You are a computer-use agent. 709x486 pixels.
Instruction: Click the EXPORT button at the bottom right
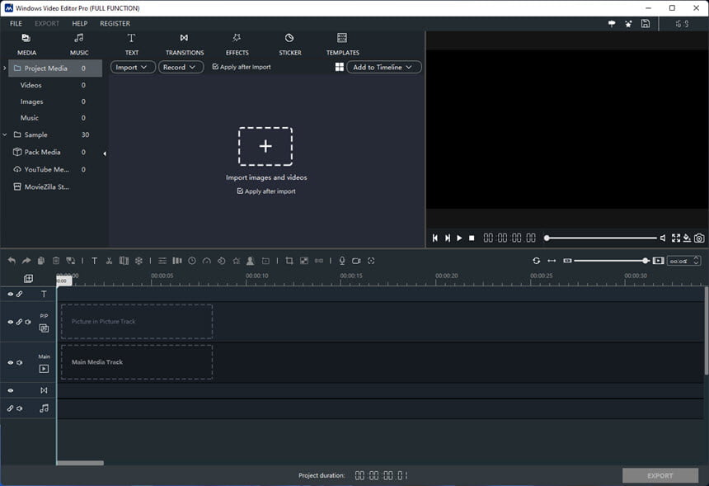click(660, 475)
